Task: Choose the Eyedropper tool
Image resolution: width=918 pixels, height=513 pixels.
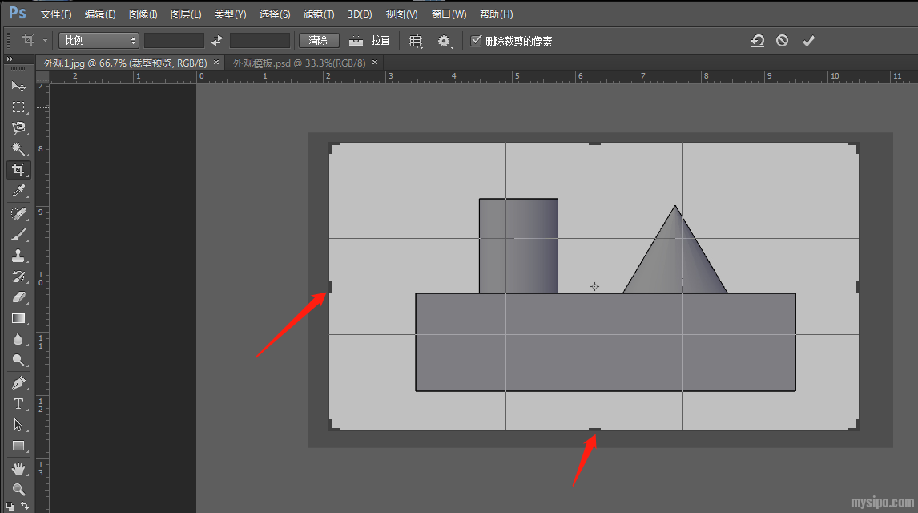Action: point(18,191)
